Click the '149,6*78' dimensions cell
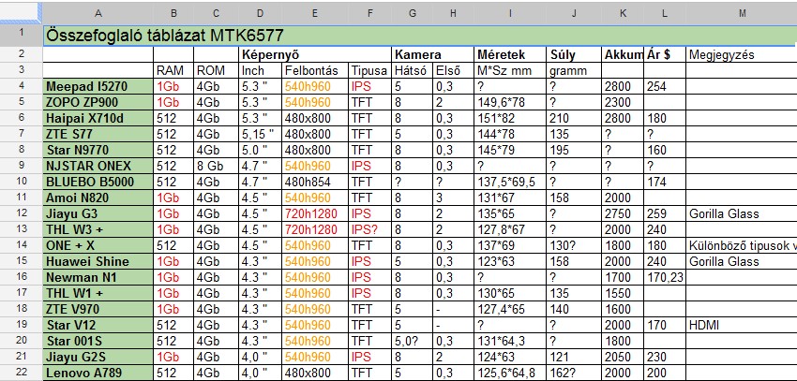 pyautogui.click(x=511, y=102)
